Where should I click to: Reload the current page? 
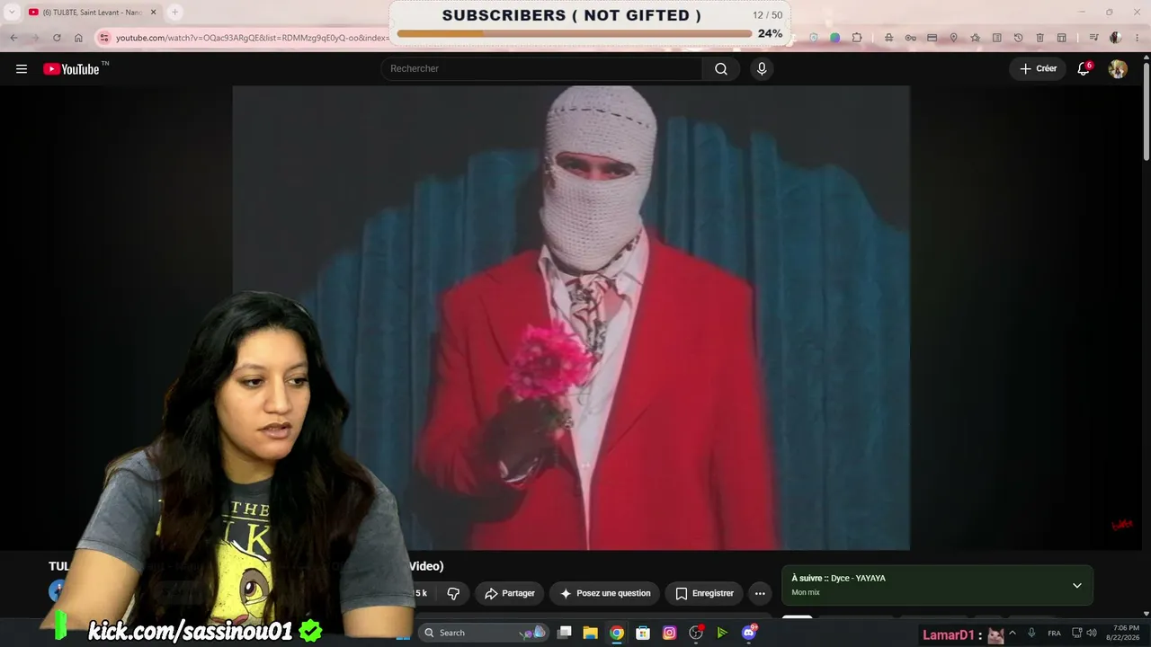pyautogui.click(x=57, y=38)
